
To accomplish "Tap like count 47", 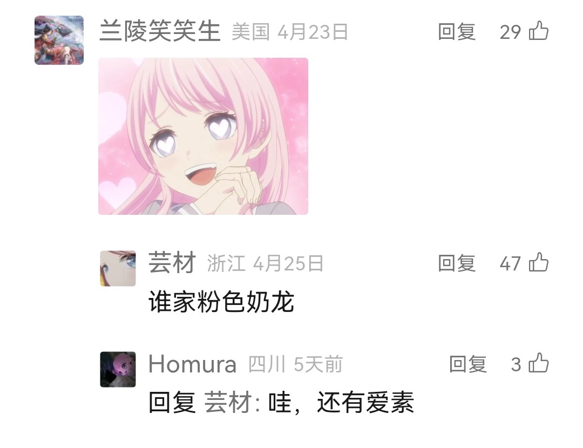I will coord(510,263).
